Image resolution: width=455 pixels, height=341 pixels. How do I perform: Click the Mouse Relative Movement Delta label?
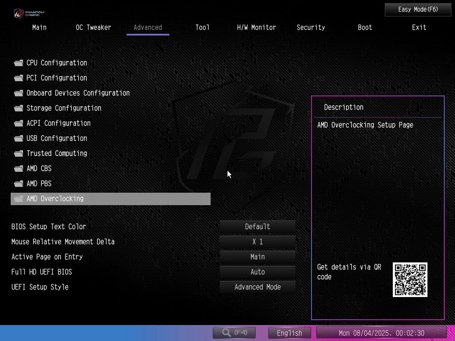(63, 242)
